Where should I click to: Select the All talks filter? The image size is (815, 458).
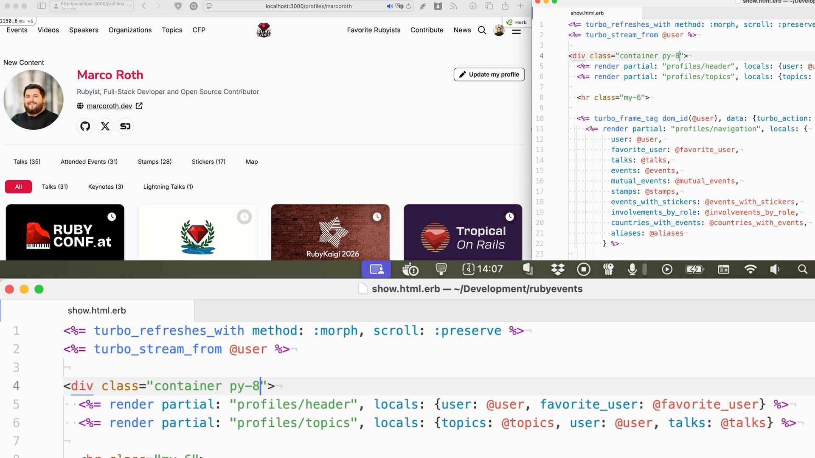pos(18,187)
